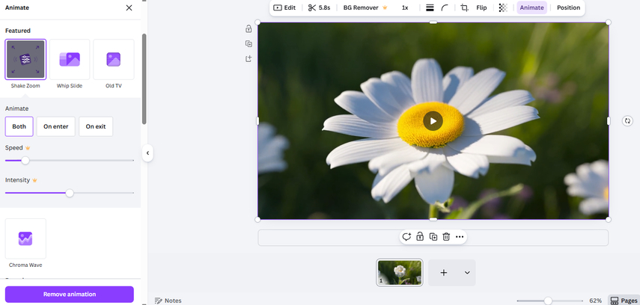This screenshot has width=640, height=305.
Task: Set animation to On exit
Action: (96, 126)
